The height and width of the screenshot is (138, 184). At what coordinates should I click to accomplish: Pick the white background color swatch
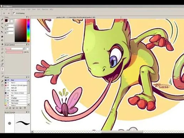tap(11, 21)
